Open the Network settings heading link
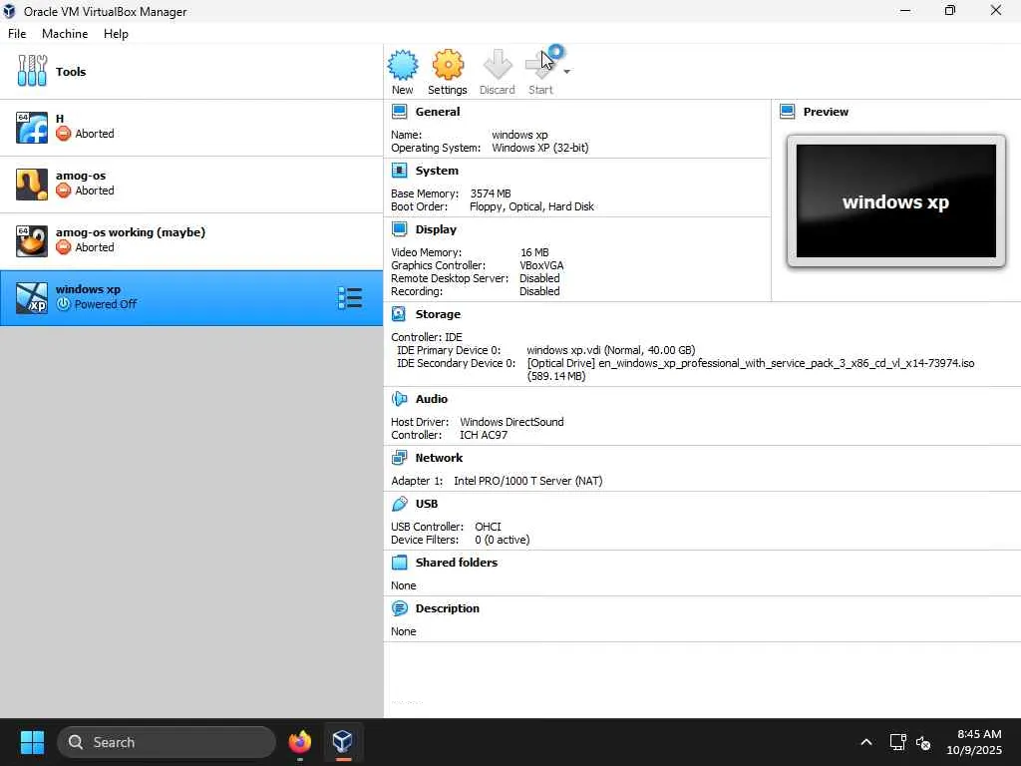The height and width of the screenshot is (766, 1021). pyautogui.click(x=439, y=458)
